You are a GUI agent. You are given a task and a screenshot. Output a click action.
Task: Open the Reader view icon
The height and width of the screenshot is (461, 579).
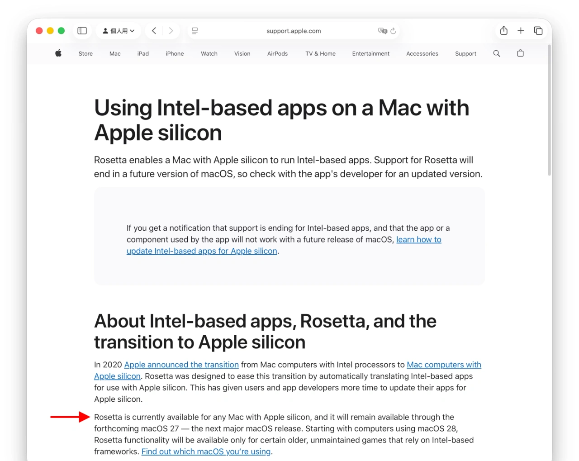[195, 30]
